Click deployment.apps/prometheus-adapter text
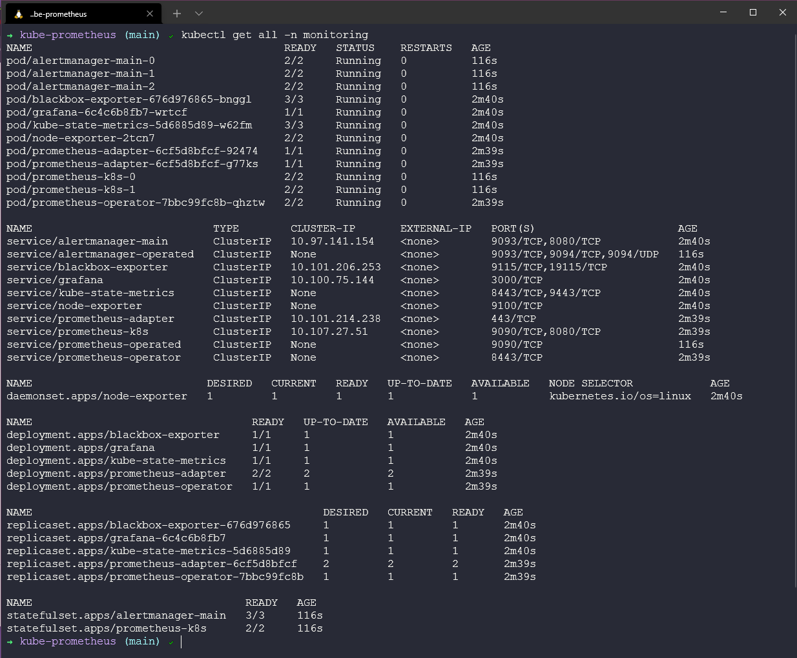Screen dimensions: 797x658 pyautogui.click(x=116, y=474)
